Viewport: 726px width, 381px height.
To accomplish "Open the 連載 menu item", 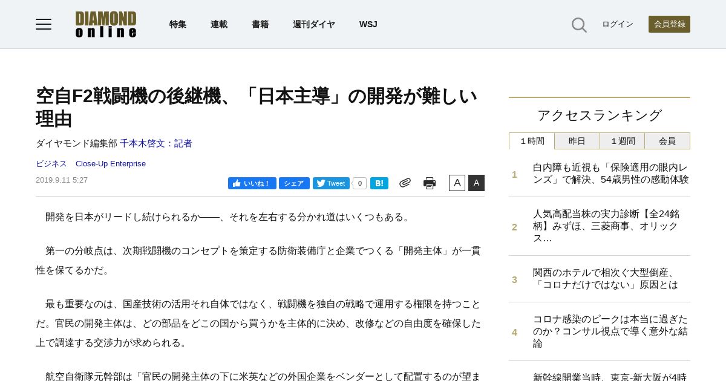I will [x=219, y=24].
